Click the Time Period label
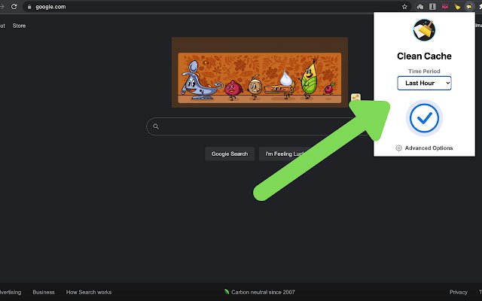 click(424, 71)
